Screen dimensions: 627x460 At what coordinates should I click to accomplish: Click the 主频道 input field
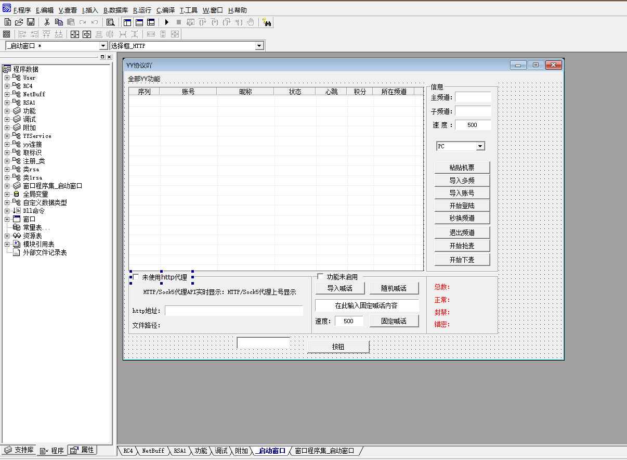point(473,97)
